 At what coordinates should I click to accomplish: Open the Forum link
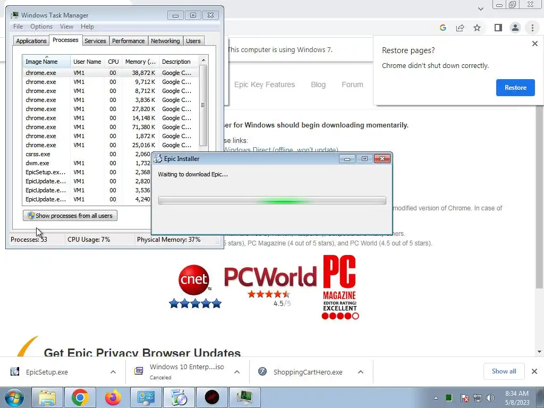coord(352,84)
